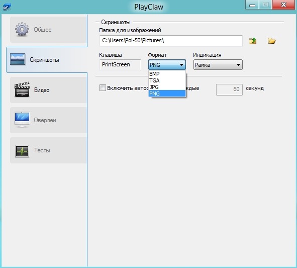
Task: Switch to the Видео section
Action: [x=48, y=90]
